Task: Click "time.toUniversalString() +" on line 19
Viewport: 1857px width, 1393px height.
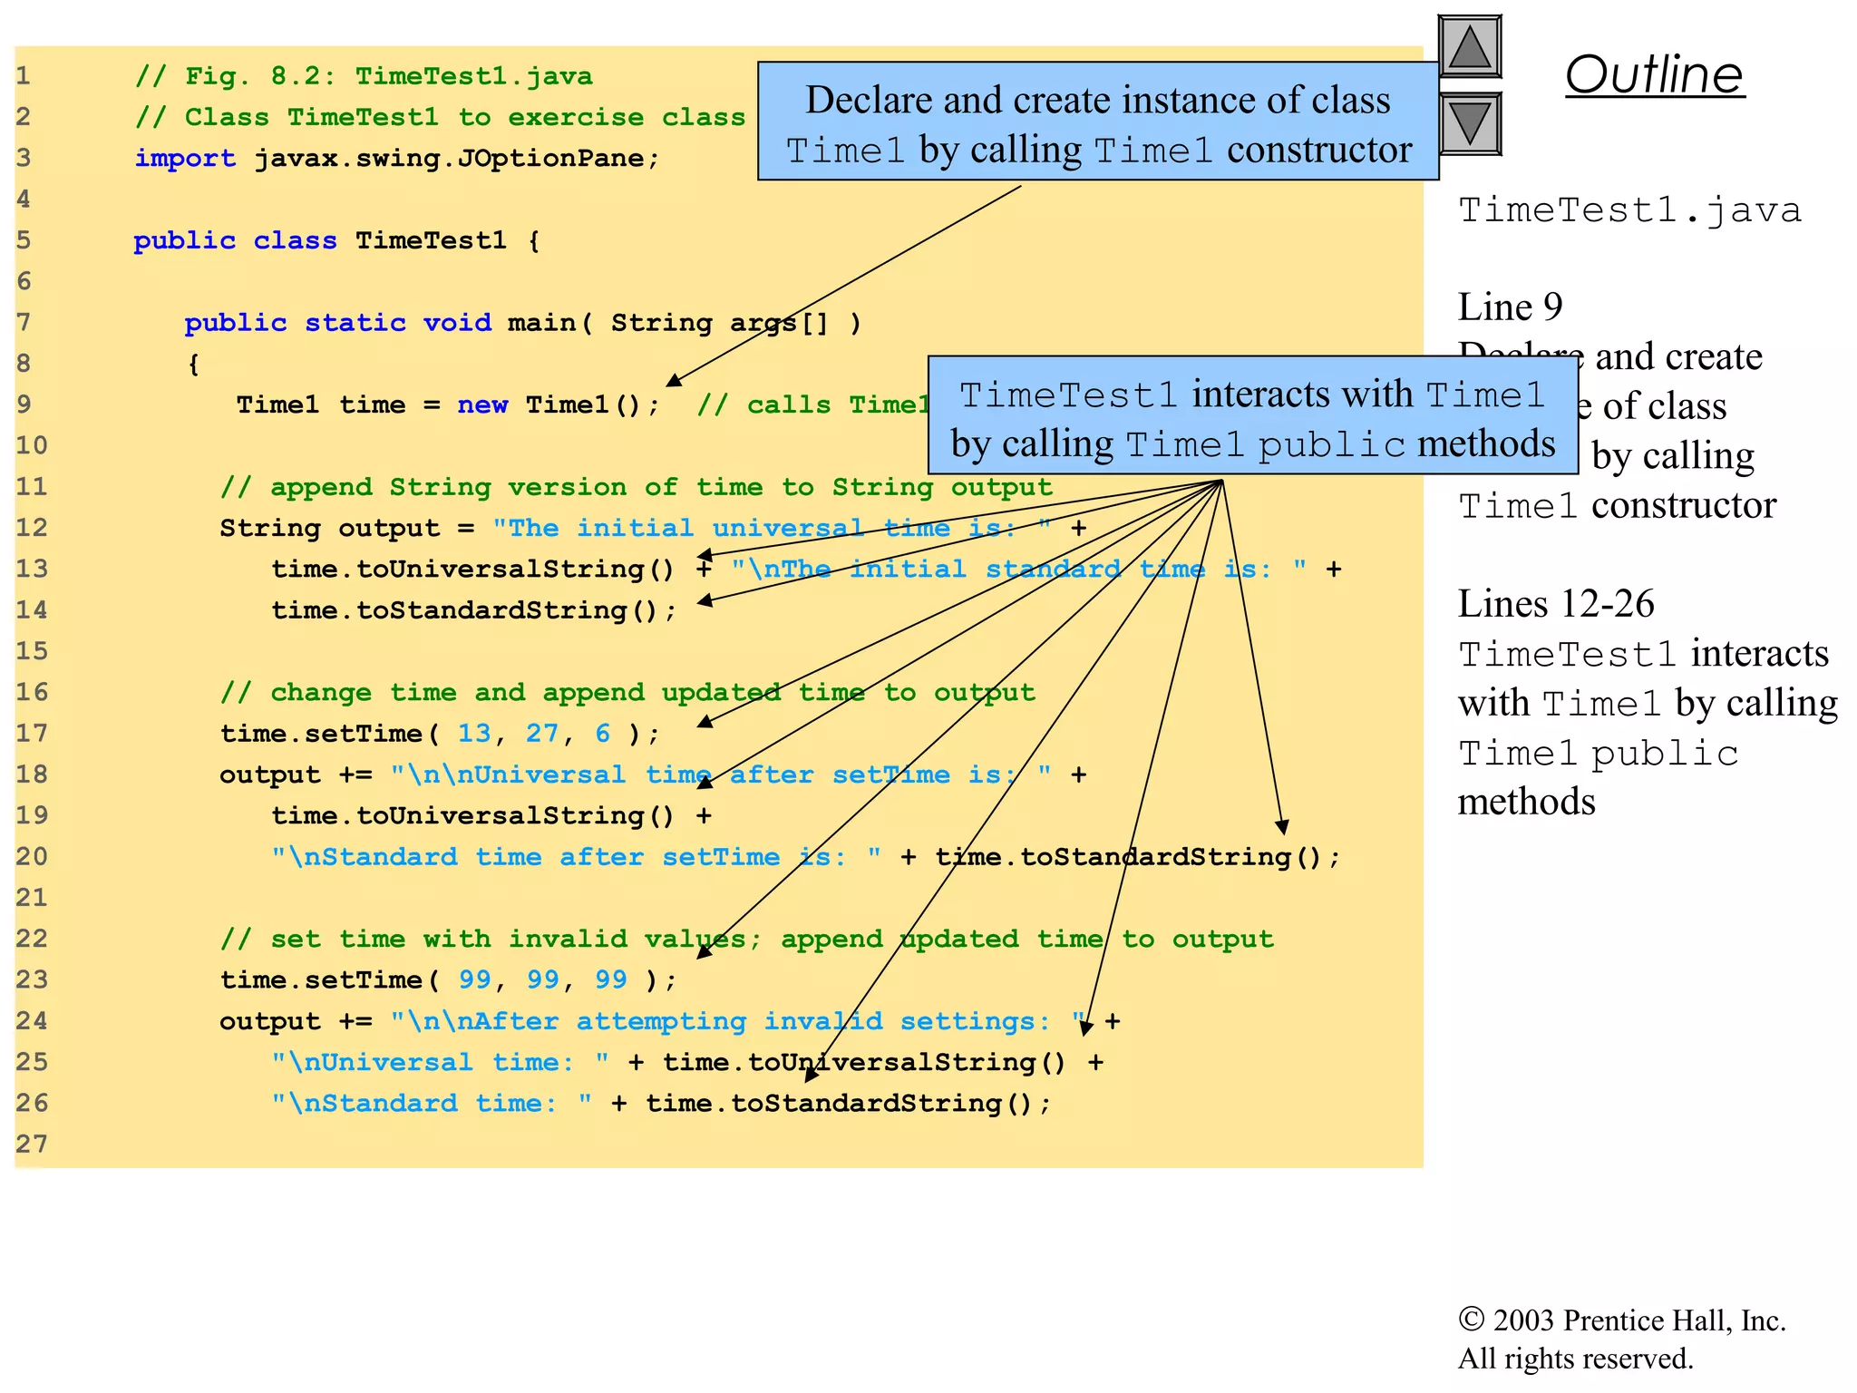Action: click(x=491, y=816)
